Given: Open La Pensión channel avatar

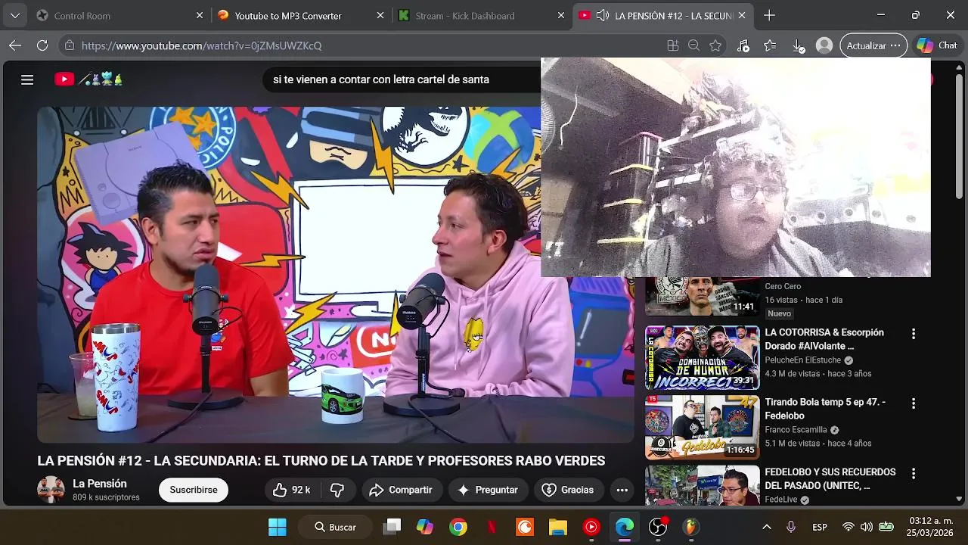Looking at the screenshot, I should pyautogui.click(x=51, y=490).
